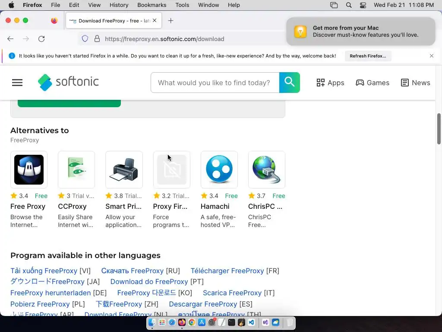Open Launchpad from the Dock
The image size is (442, 332).
coord(162,322)
